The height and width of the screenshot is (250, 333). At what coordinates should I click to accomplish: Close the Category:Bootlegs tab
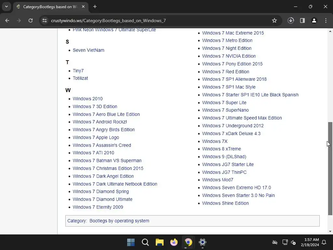coord(83,7)
